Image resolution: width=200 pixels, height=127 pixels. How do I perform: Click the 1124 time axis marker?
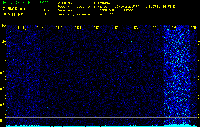pos(78,27)
